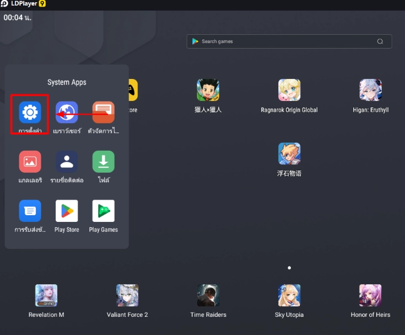Launch Sky Utopia
Screen dimensions: 405x335
click(289, 295)
